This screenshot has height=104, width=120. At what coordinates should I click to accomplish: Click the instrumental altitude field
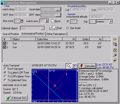point(97,17)
